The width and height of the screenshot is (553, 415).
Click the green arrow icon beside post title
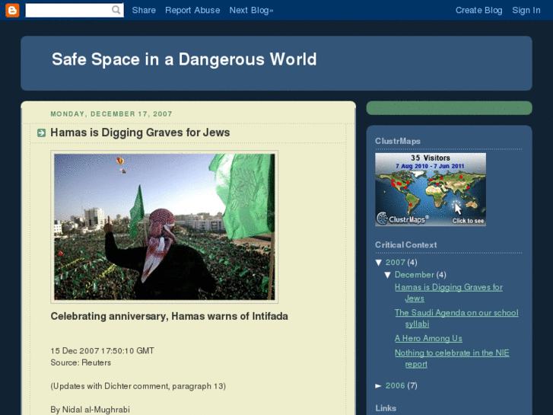coord(41,132)
